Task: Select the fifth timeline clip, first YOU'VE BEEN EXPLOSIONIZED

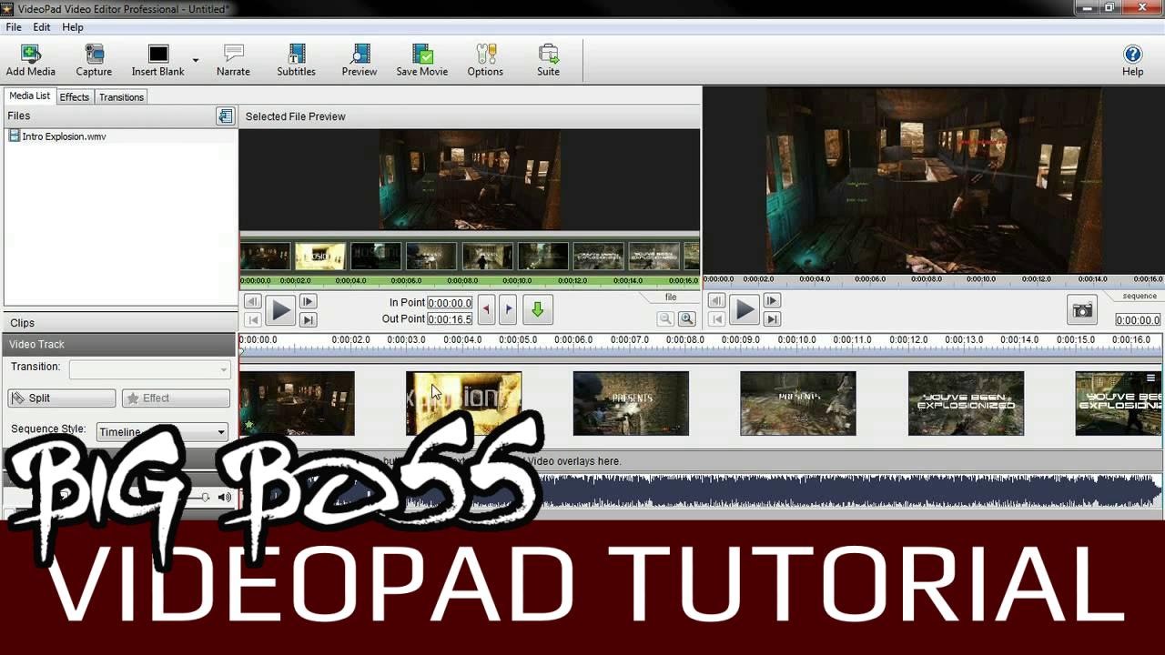Action: click(966, 403)
